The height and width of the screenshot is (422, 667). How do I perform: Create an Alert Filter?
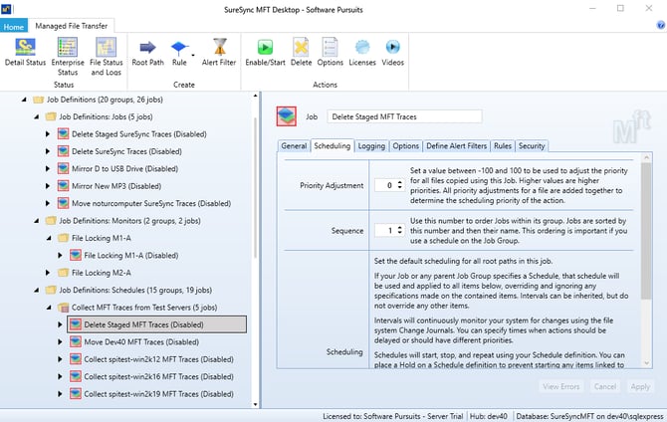(x=219, y=52)
